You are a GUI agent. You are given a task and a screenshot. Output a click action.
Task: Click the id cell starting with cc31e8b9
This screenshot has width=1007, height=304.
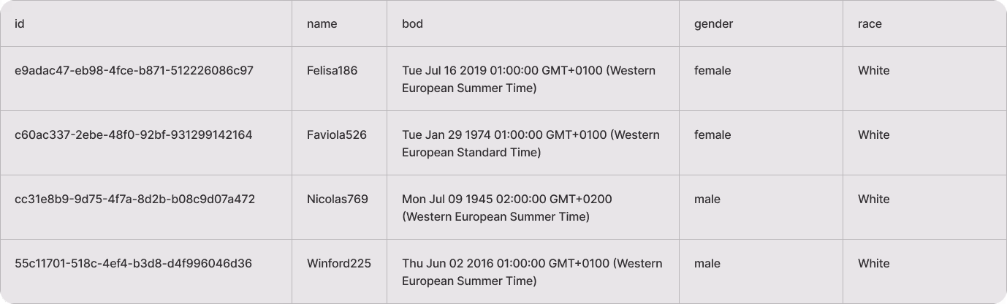[x=134, y=199]
